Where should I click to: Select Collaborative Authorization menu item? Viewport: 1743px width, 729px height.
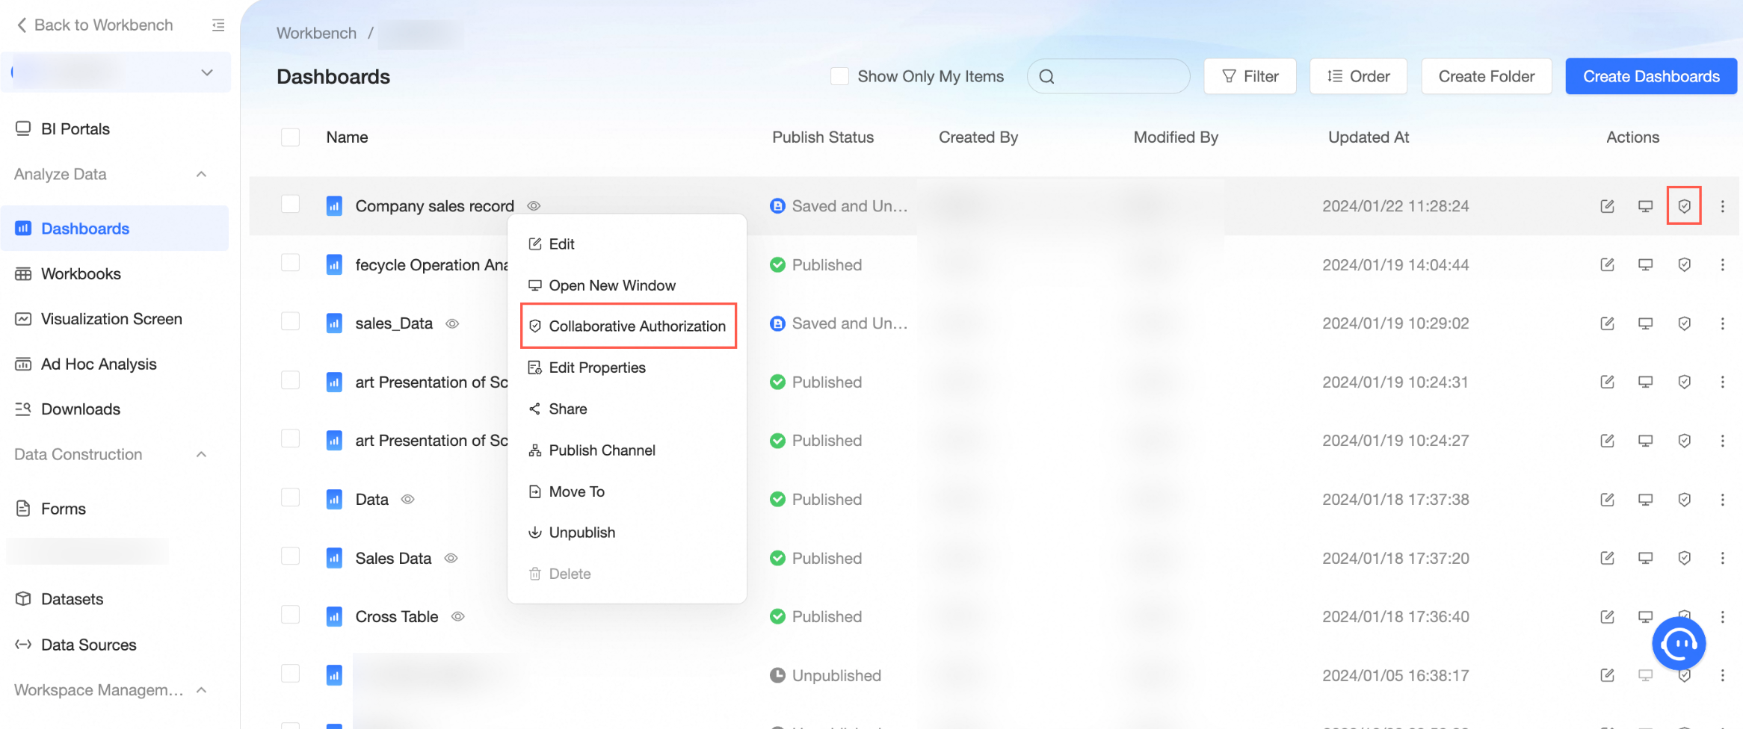[628, 326]
